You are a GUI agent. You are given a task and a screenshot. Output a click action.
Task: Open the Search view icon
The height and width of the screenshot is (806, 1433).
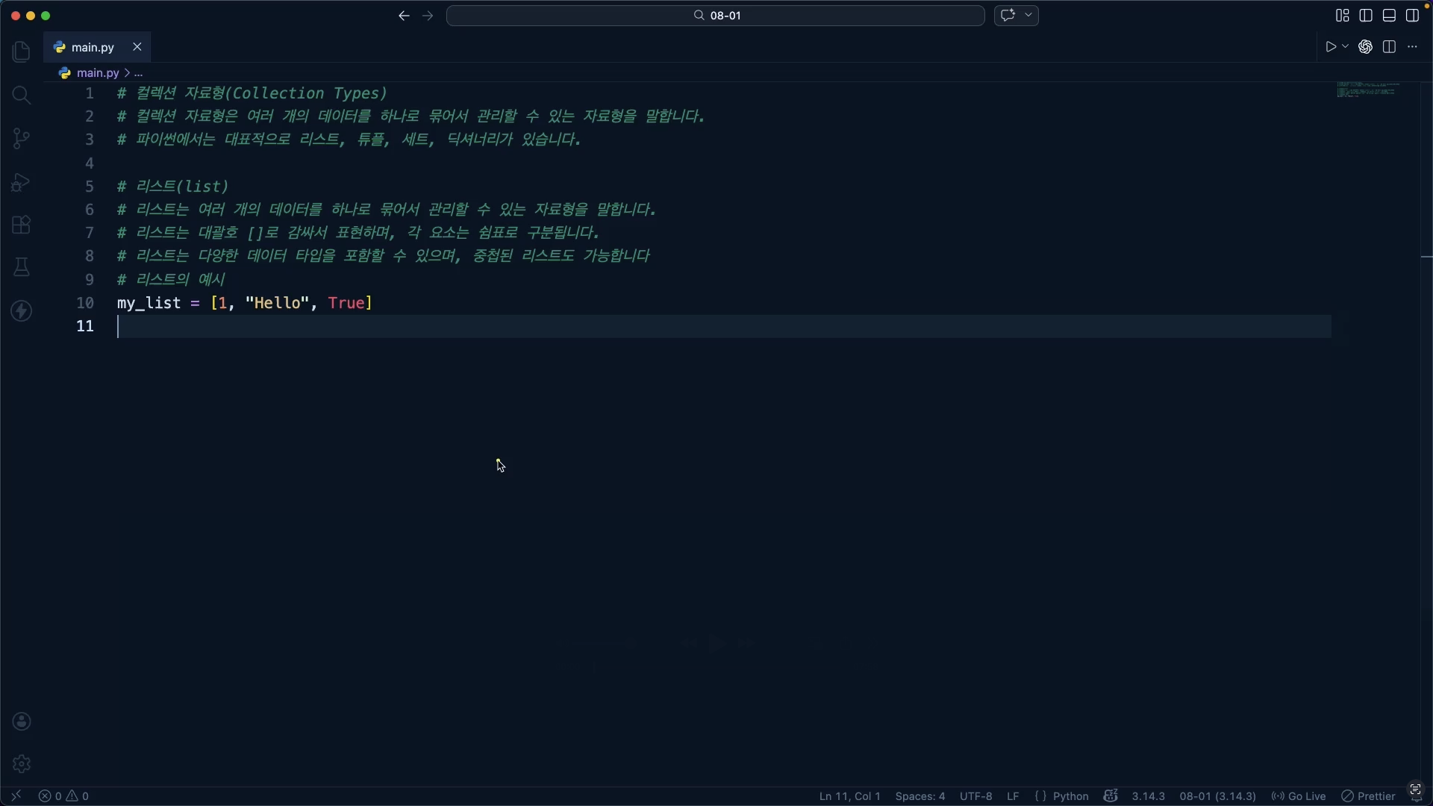(22, 95)
